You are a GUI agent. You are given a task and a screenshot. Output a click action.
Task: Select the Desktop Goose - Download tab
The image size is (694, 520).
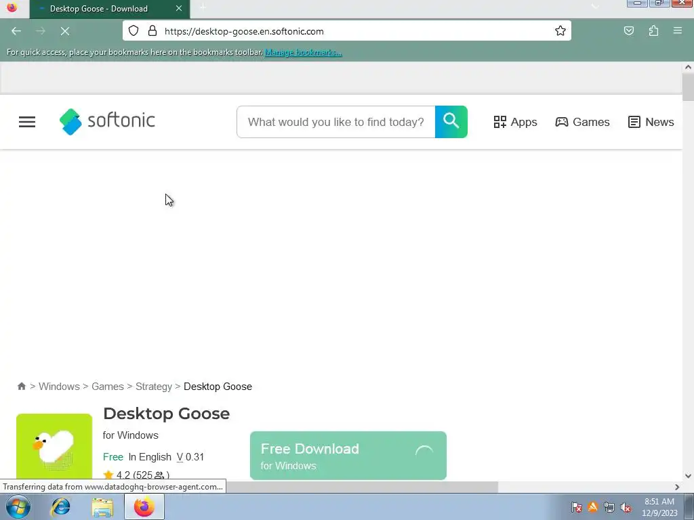(110, 9)
